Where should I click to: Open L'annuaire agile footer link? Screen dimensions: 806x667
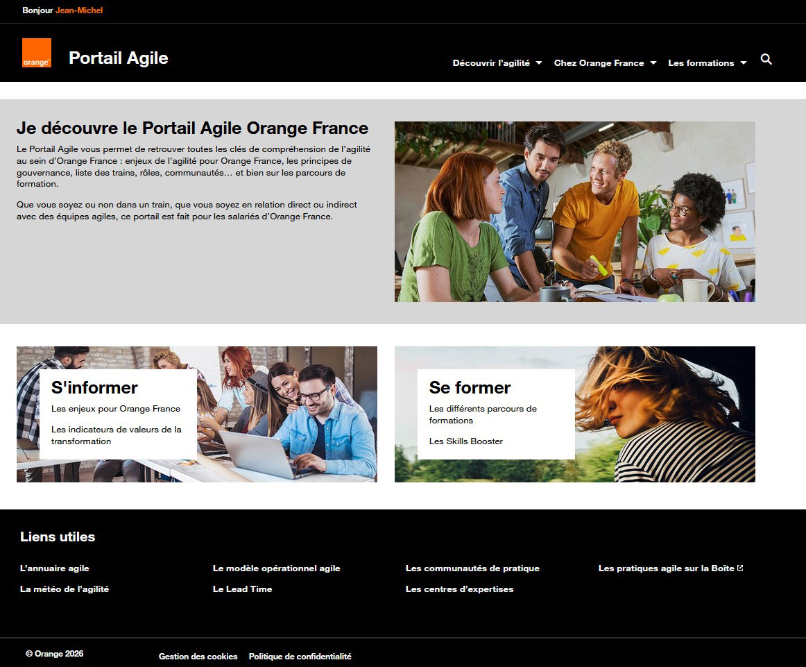pyautogui.click(x=55, y=568)
